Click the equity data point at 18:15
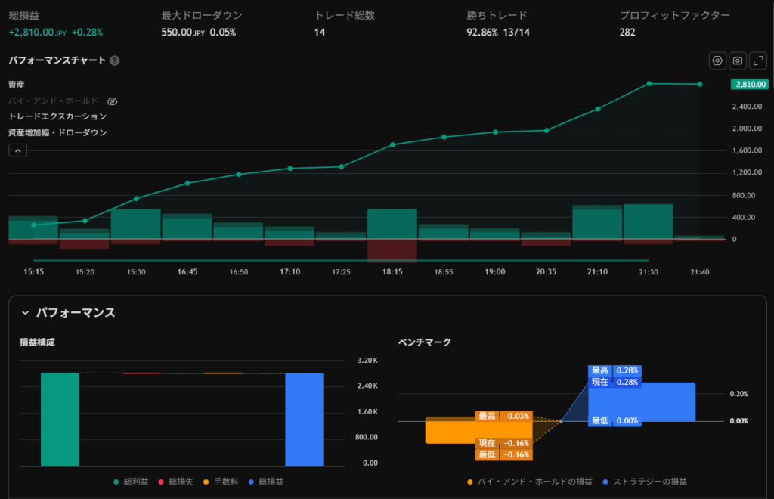The image size is (774, 499). (392, 144)
